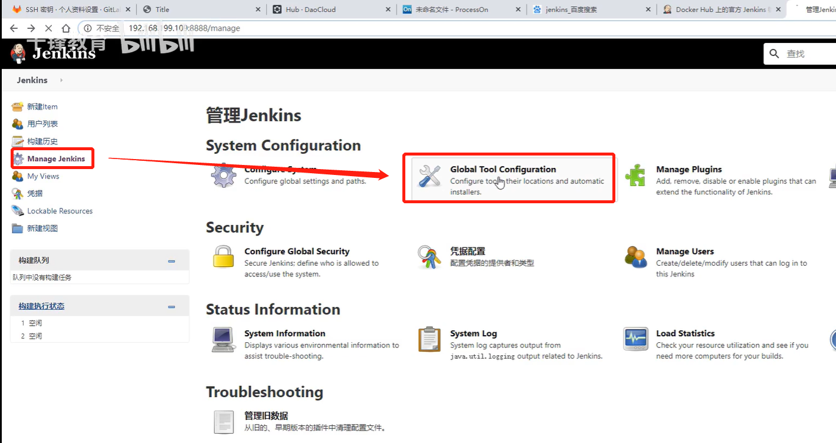
Task: Click the Manage Plugins puzzle piece icon
Action: point(635,176)
